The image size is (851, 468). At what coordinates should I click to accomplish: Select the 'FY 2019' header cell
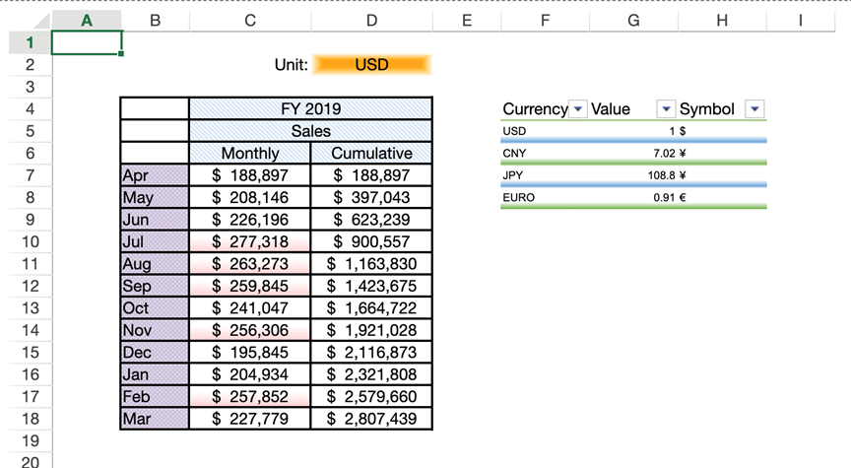click(x=311, y=108)
